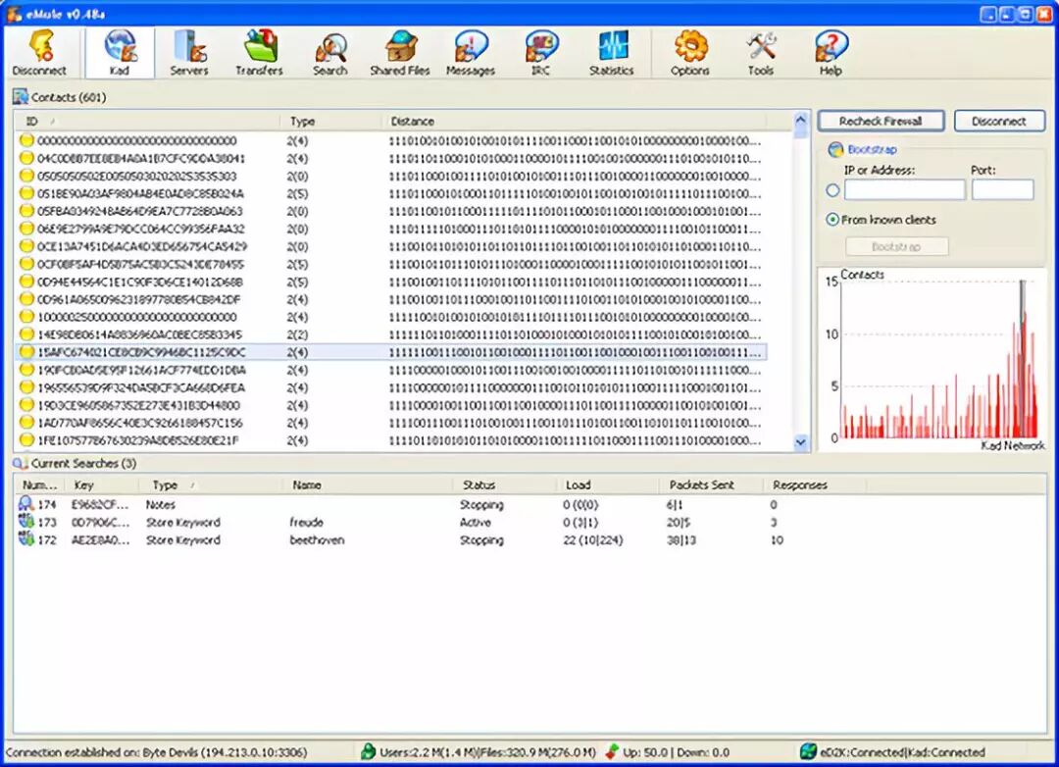Sort contacts by Distance column header

pyautogui.click(x=574, y=121)
